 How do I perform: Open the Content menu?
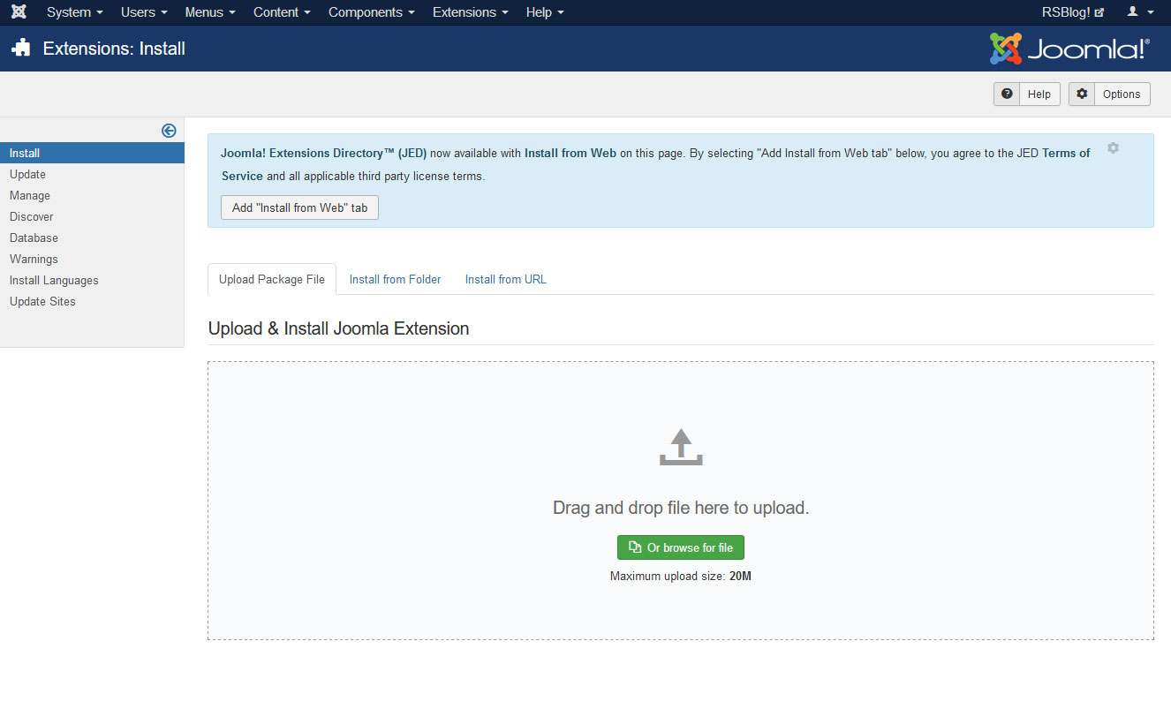[282, 12]
